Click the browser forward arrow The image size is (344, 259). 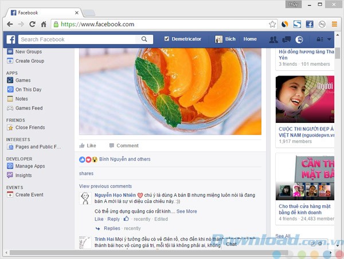coord(21,24)
